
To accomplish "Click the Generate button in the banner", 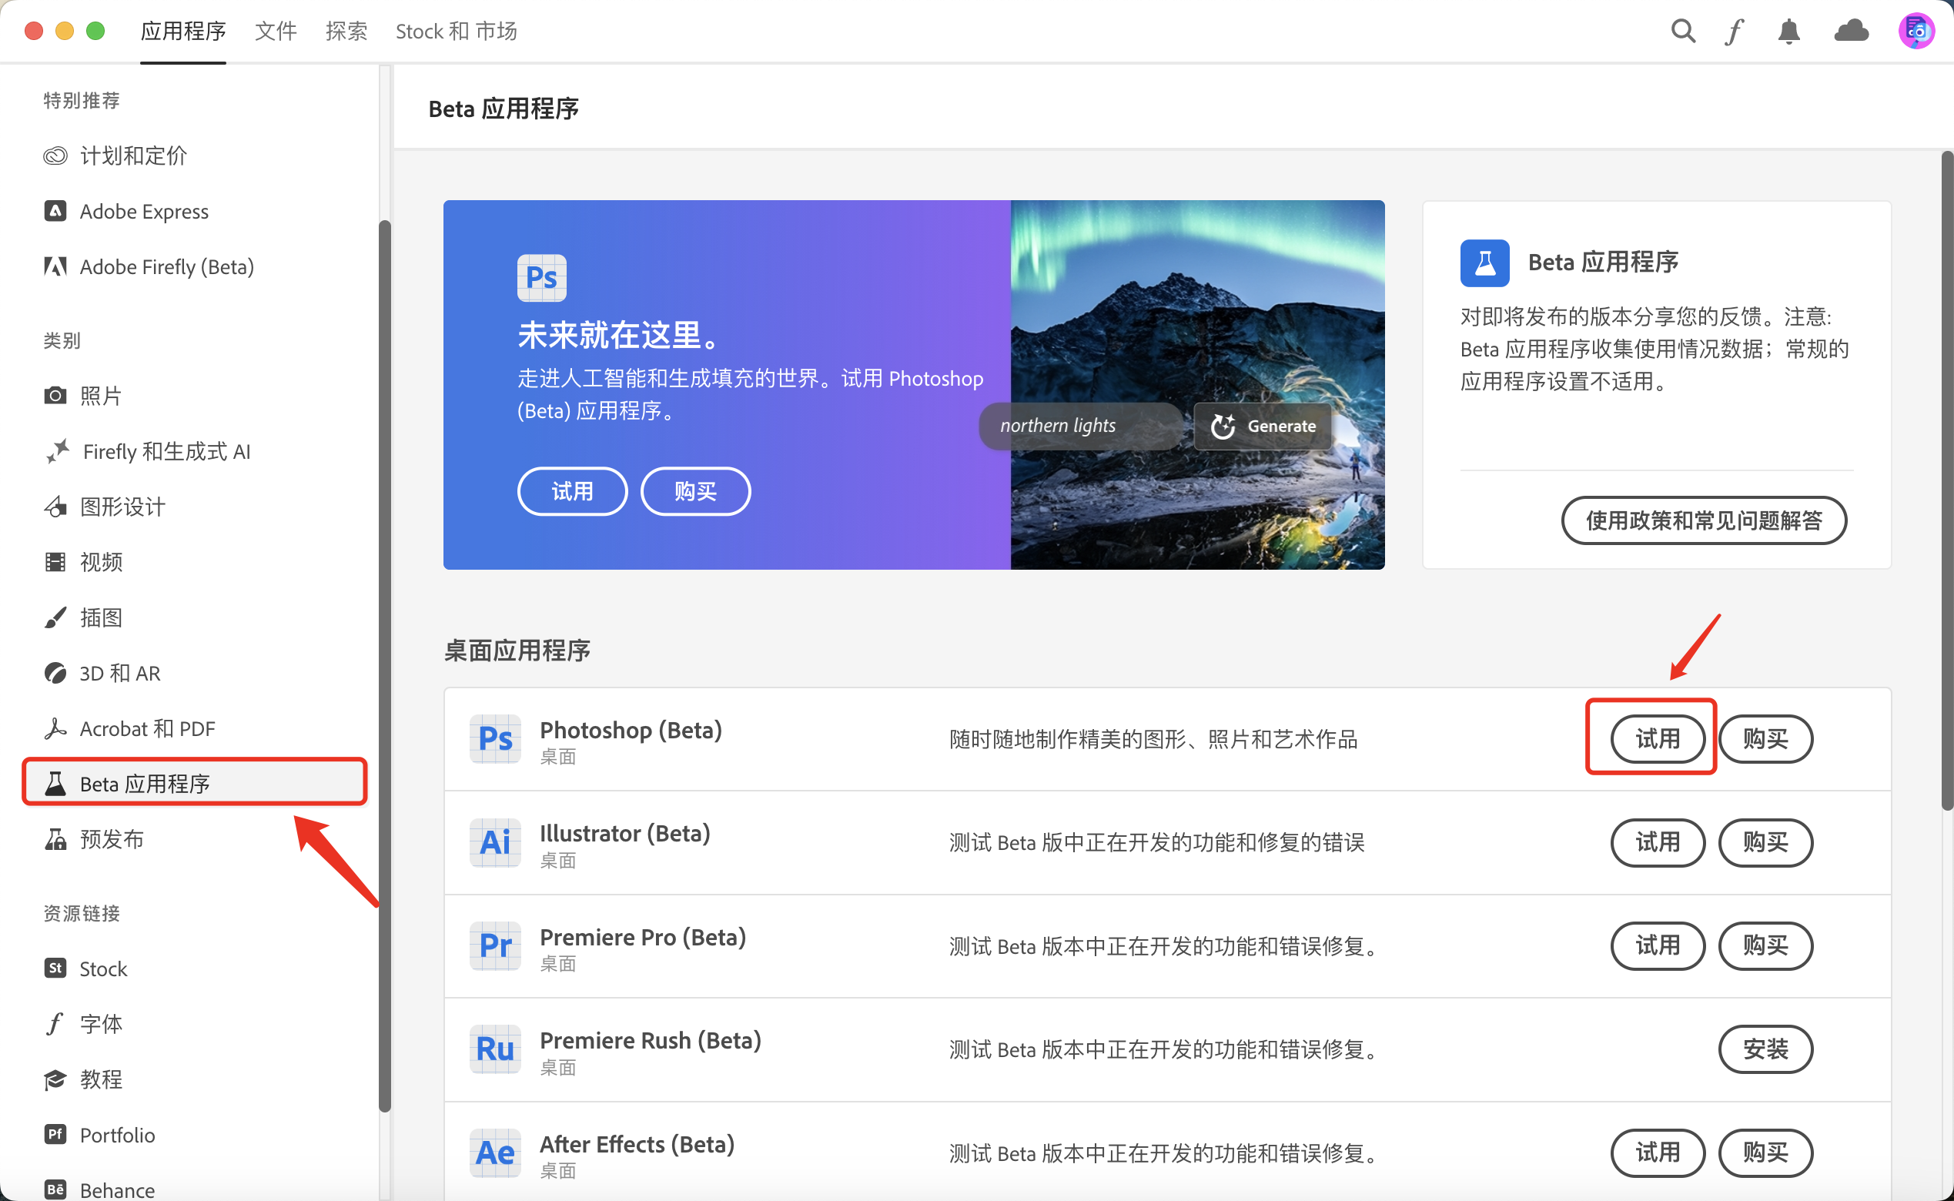I will click(1263, 426).
